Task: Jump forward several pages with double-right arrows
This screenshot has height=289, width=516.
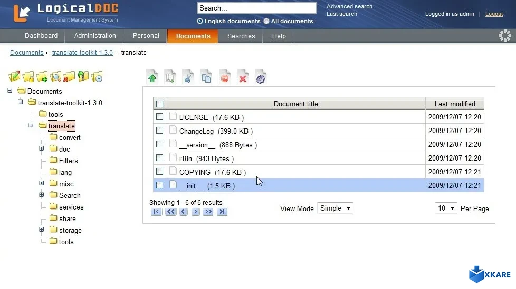Action: click(208, 212)
